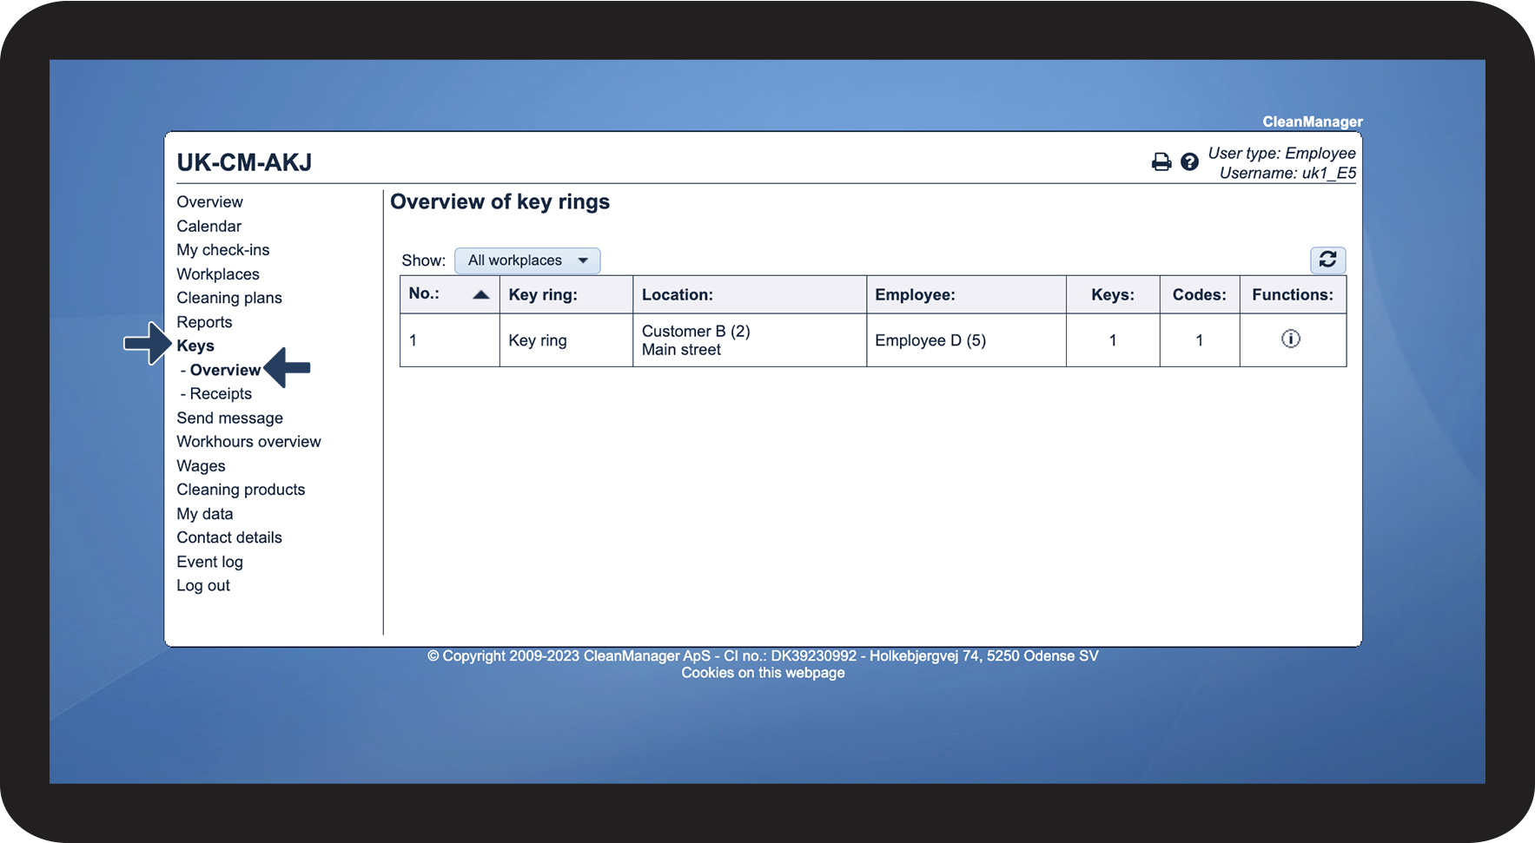
Task: Go to Reports section
Action: pyautogui.click(x=205, y=322)
